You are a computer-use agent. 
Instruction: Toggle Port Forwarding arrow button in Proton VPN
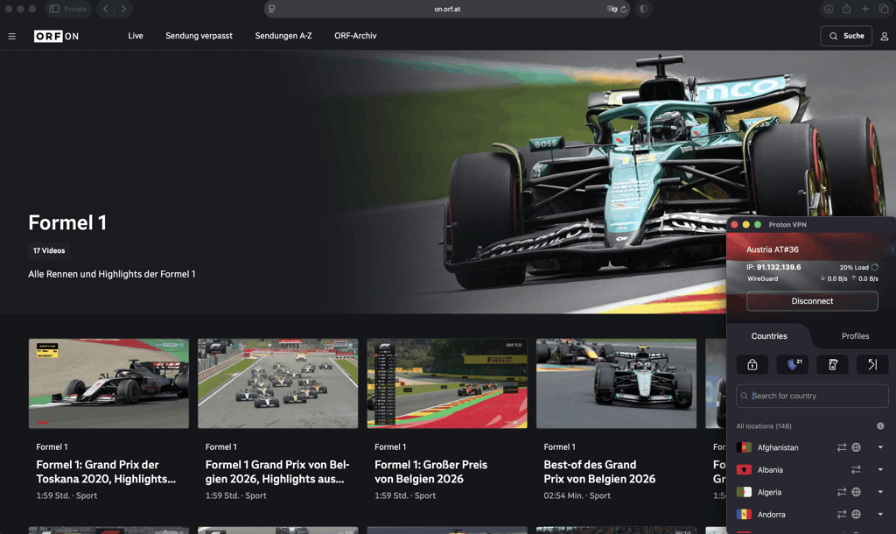point(872,364)
